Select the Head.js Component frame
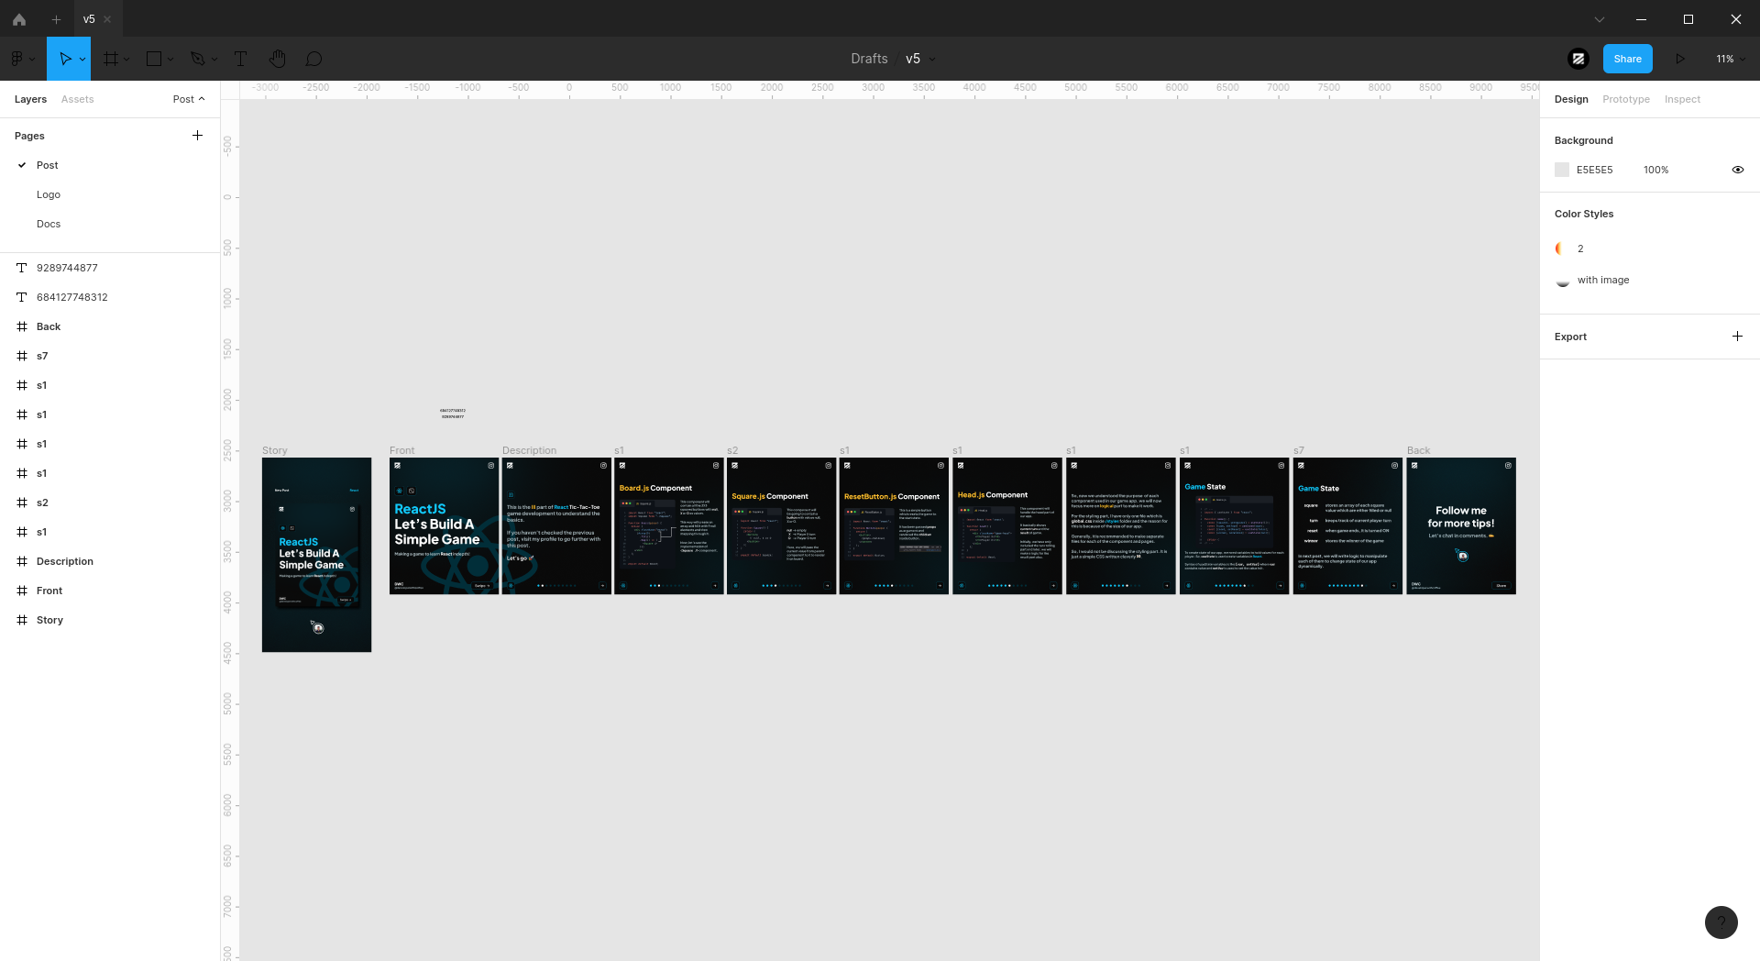 pyautogui.click(x=1007, y=525)
